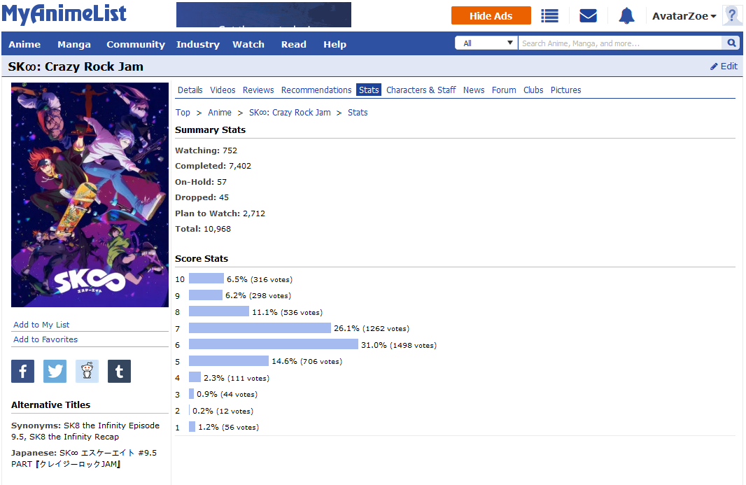The width and height of the screenshot is (746, 485).
Task: Open the notifications bell icon
Action: coord(626,15)
